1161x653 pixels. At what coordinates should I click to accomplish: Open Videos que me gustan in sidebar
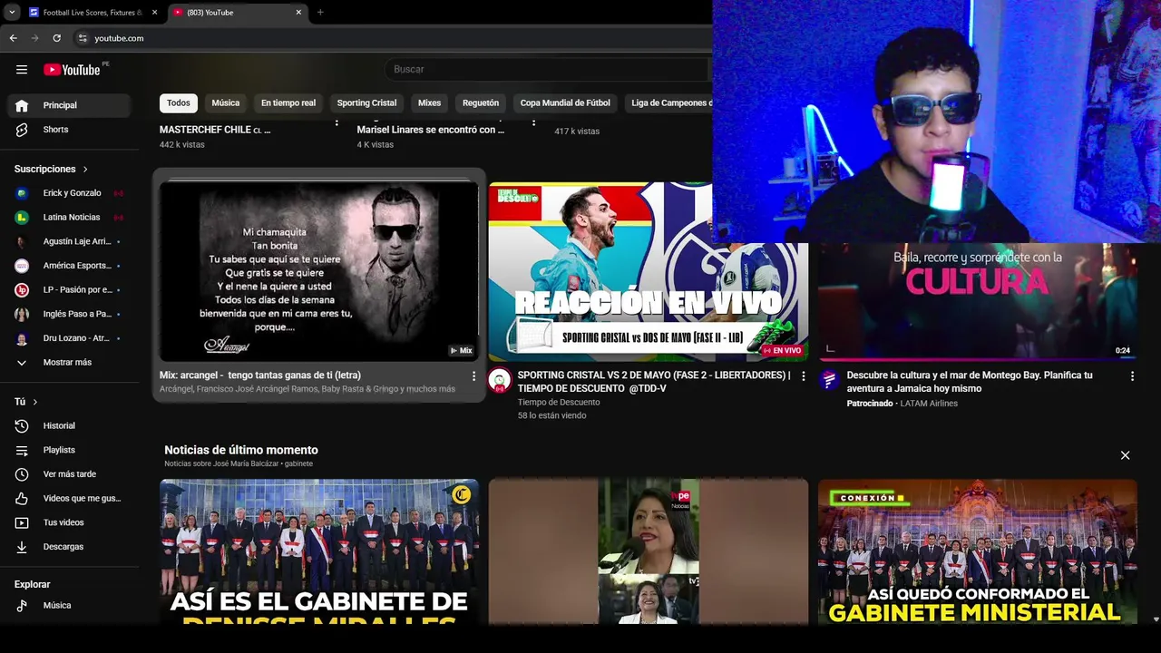(x=70, y=498)
